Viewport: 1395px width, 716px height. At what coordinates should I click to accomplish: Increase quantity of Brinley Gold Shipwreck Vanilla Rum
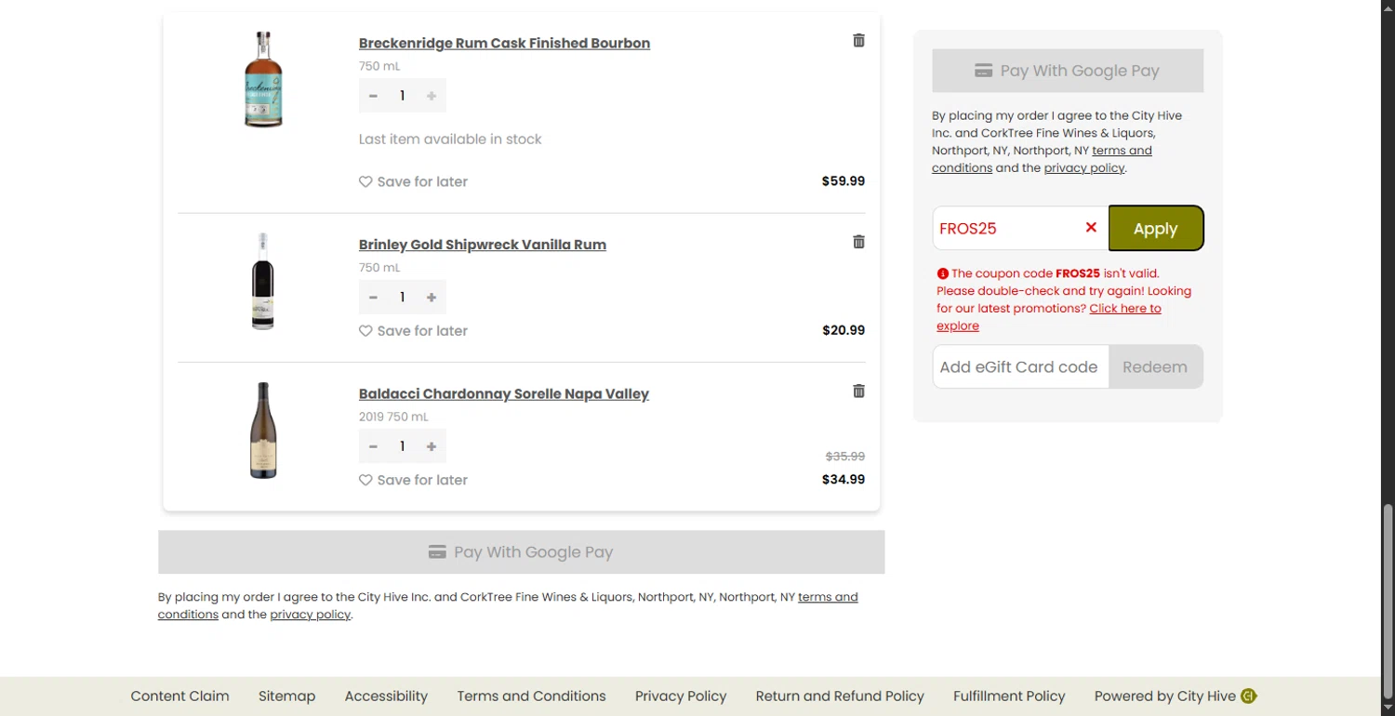(x=432, y=298)
